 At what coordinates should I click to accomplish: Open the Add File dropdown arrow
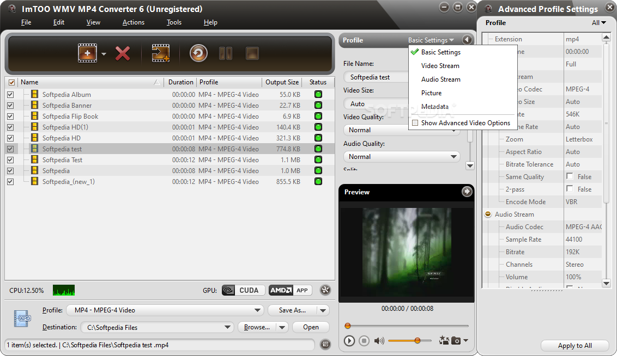coord(104,54)
